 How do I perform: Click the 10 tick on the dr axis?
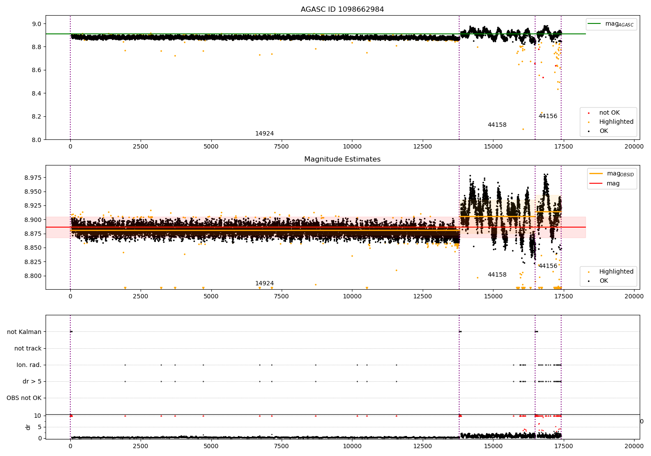(x=38, y=416)
